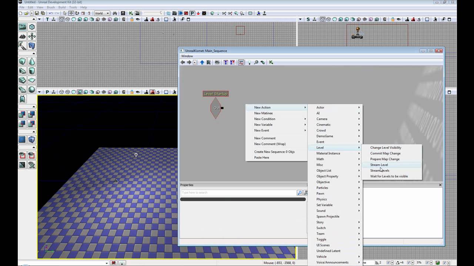Expand the Math action submenu

coord(335,159)
